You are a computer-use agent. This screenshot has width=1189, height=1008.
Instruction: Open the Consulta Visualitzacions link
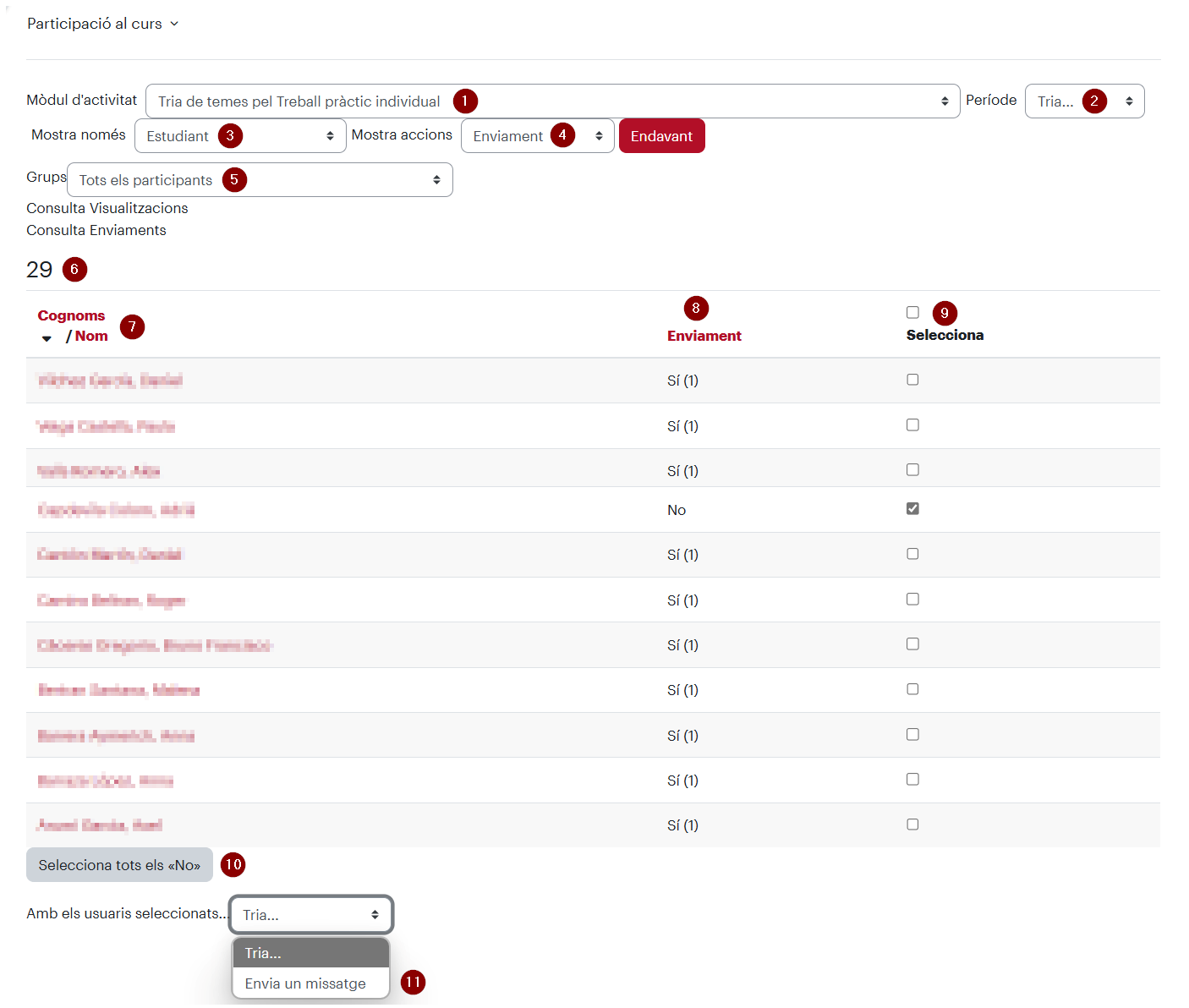(107, 208)
